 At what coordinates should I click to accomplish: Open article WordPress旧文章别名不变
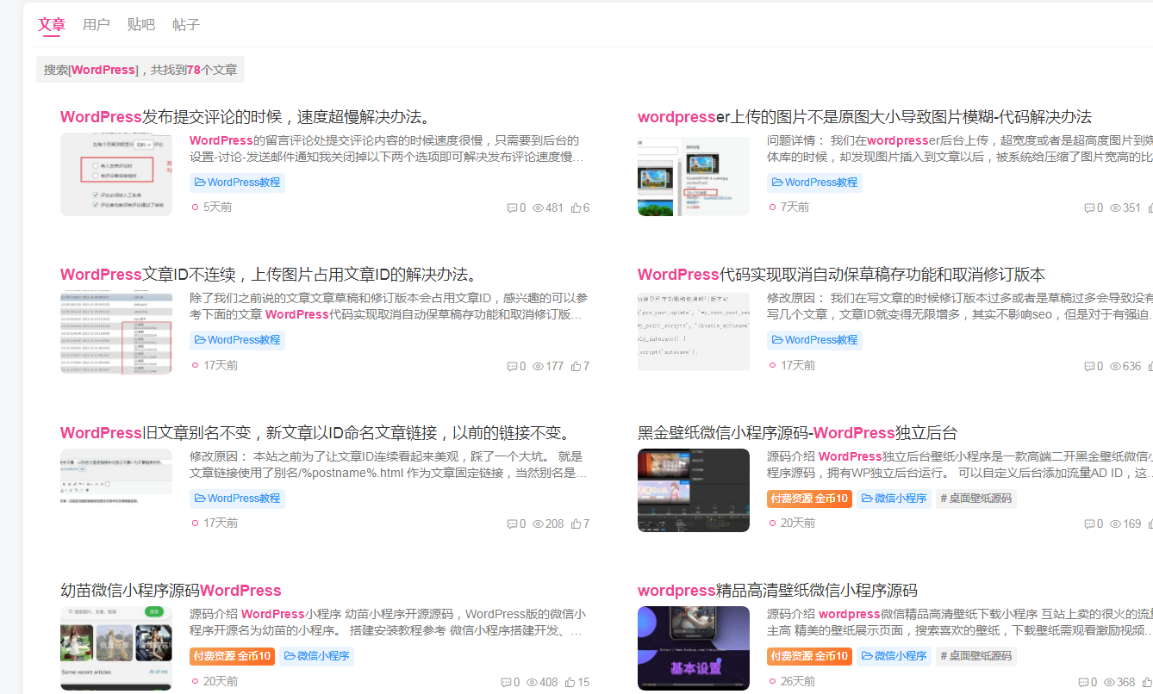click(315, 433)
